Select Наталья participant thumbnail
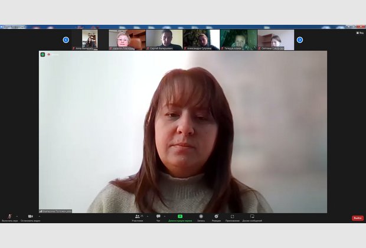This screenshot has width=366, height=248. click(127, 40)
